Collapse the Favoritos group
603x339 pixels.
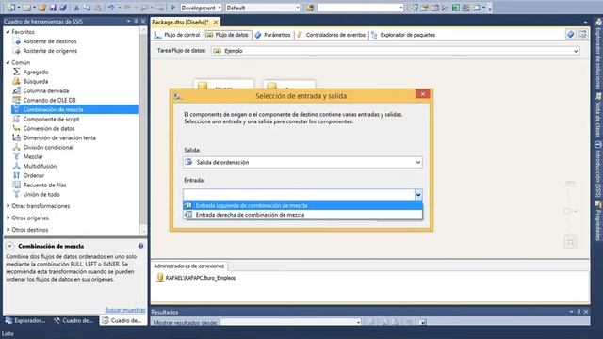(x=8, y=32)
